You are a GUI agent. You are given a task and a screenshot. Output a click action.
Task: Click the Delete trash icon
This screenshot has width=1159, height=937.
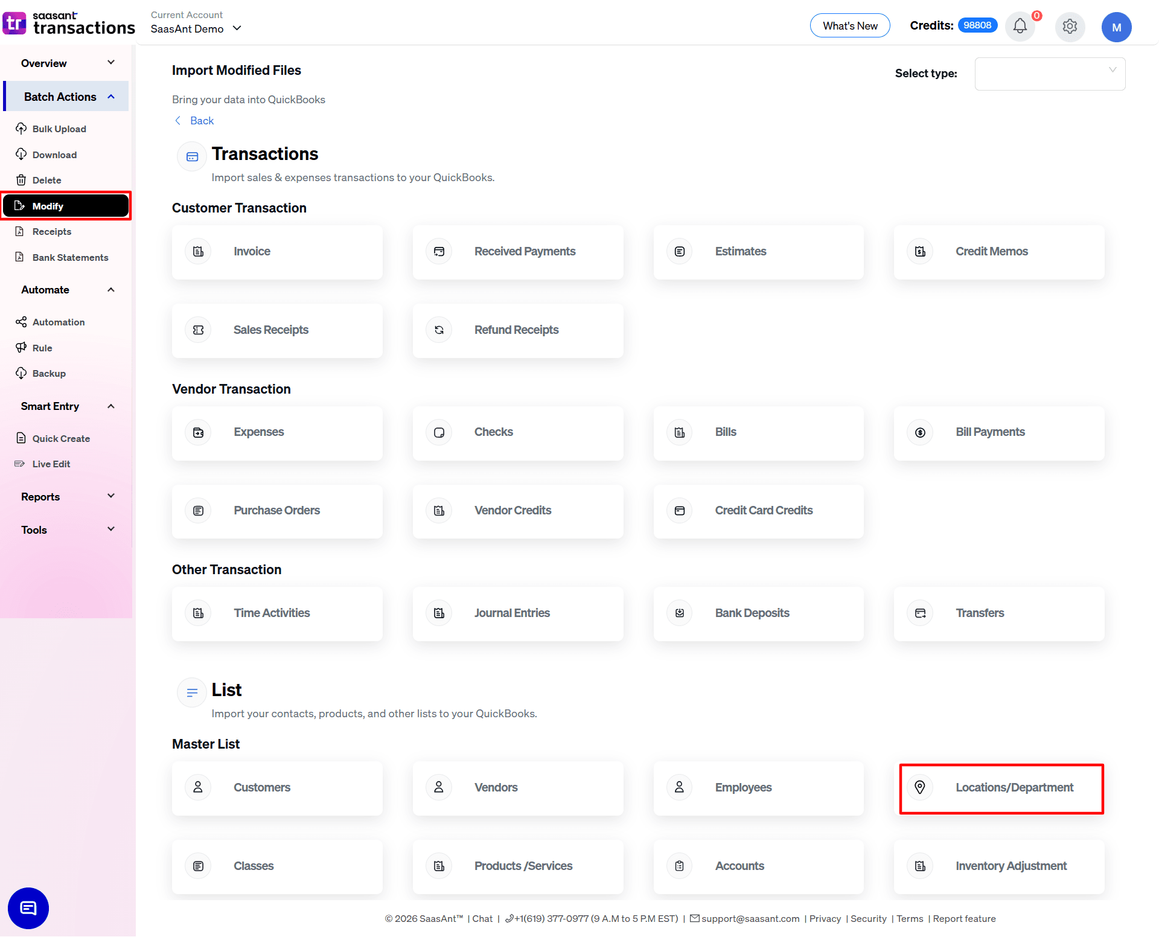point(21,180)
